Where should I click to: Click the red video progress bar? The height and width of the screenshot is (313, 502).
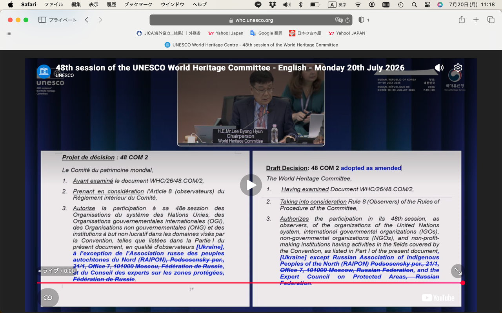pos(249,282)
